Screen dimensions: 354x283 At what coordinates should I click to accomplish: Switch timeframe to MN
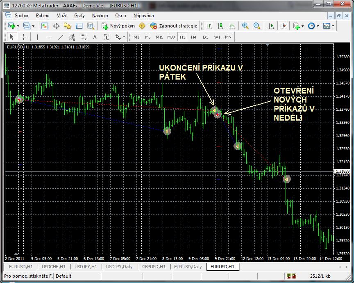(x=228, y=37)
